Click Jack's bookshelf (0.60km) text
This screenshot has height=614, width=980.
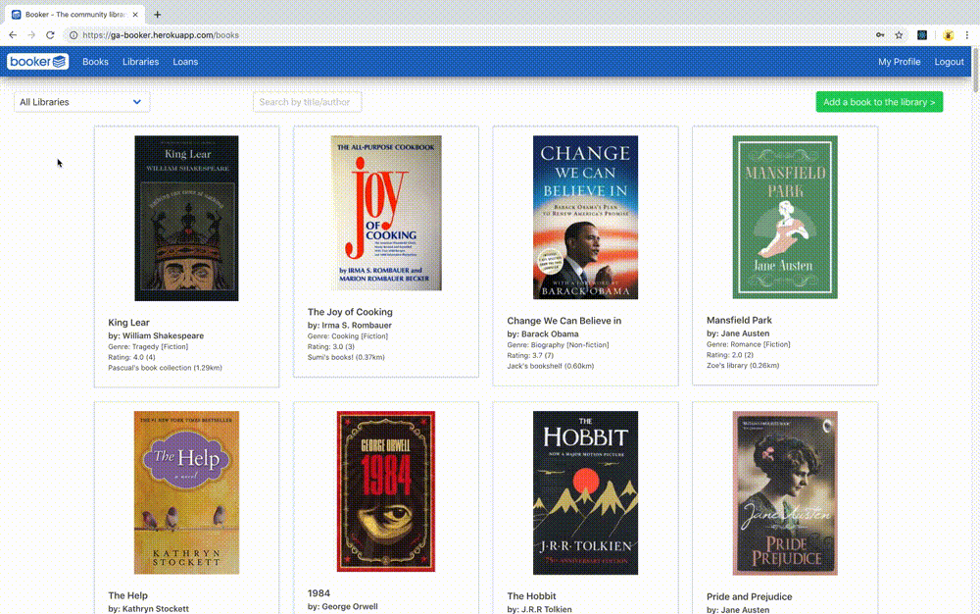click(550, 366)
